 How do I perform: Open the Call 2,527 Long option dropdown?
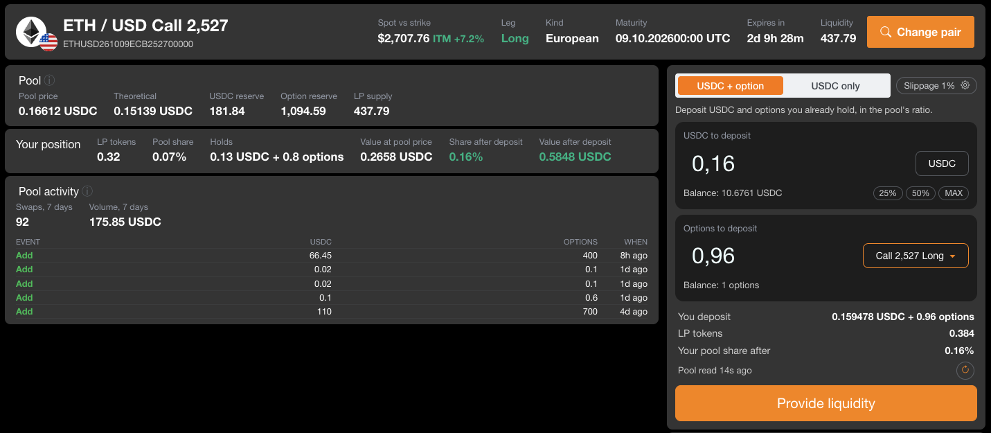point(916,256)
